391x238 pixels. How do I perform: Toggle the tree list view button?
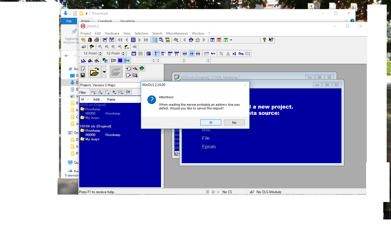tap(155, 40)
